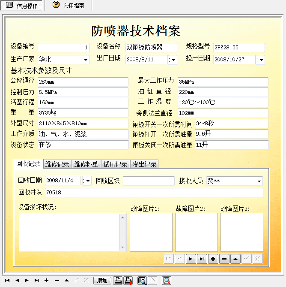Click the minus button in recovery record navigator
The image size is (286, 287).
pyautogui.click(x=224, y=259)
